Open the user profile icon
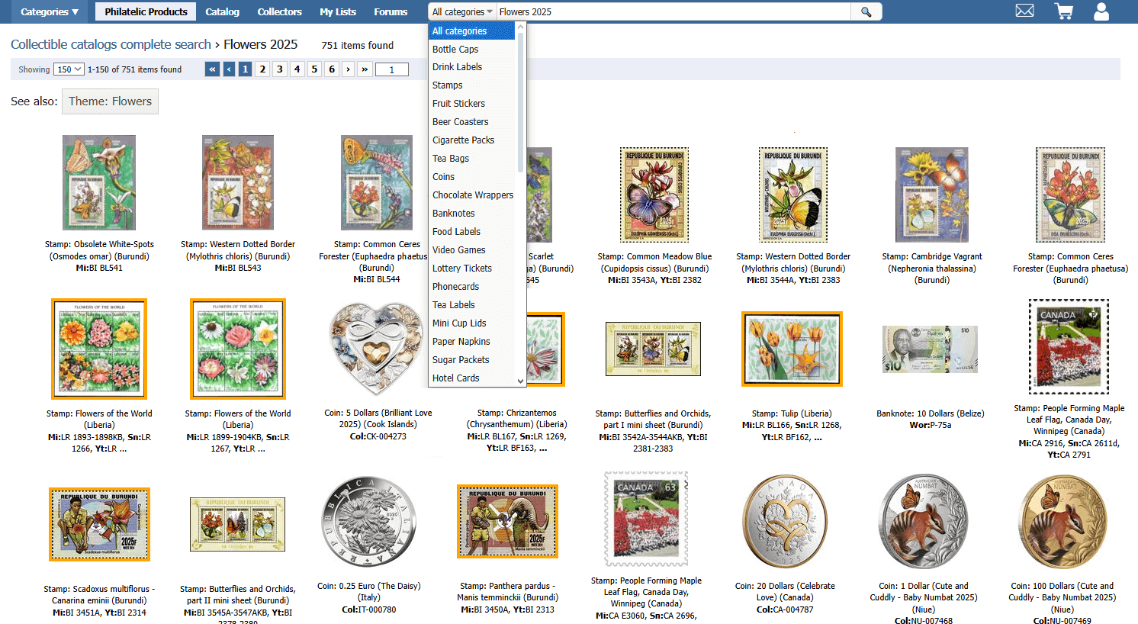 pyautogui.click(x=1101, y=11)
